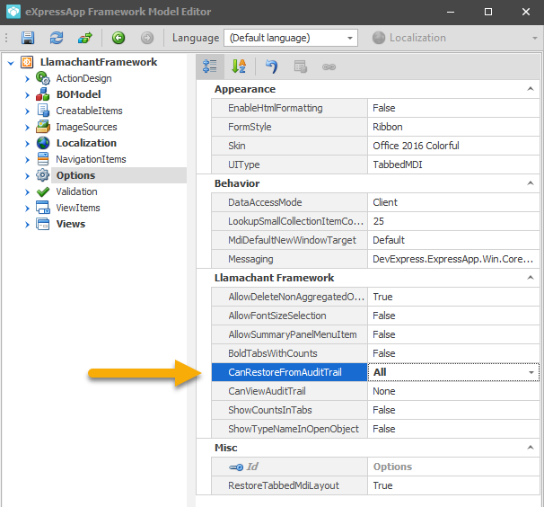Expand the NavigationItems tree node
This screenshot has width=544, height=507.
pyautogui.click(x=27, y=160)
